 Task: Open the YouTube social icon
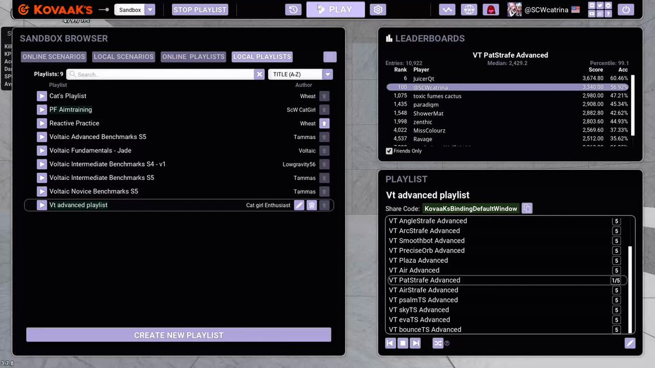[592, 14]
